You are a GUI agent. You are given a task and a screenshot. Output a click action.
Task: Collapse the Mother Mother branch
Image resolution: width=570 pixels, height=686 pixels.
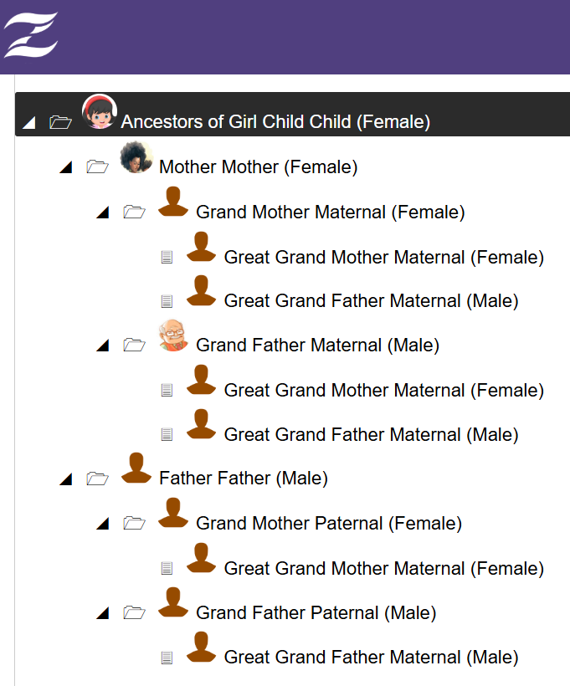[x=66, y=168]
